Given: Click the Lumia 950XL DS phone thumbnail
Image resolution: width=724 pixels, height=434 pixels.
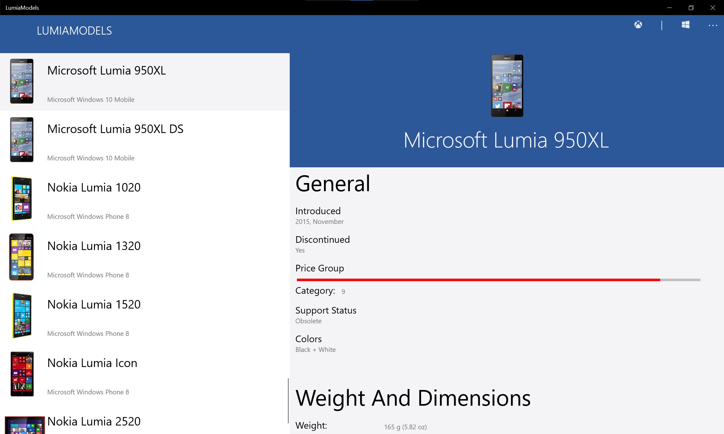Looking at the screenshot, I should (22, 140).
